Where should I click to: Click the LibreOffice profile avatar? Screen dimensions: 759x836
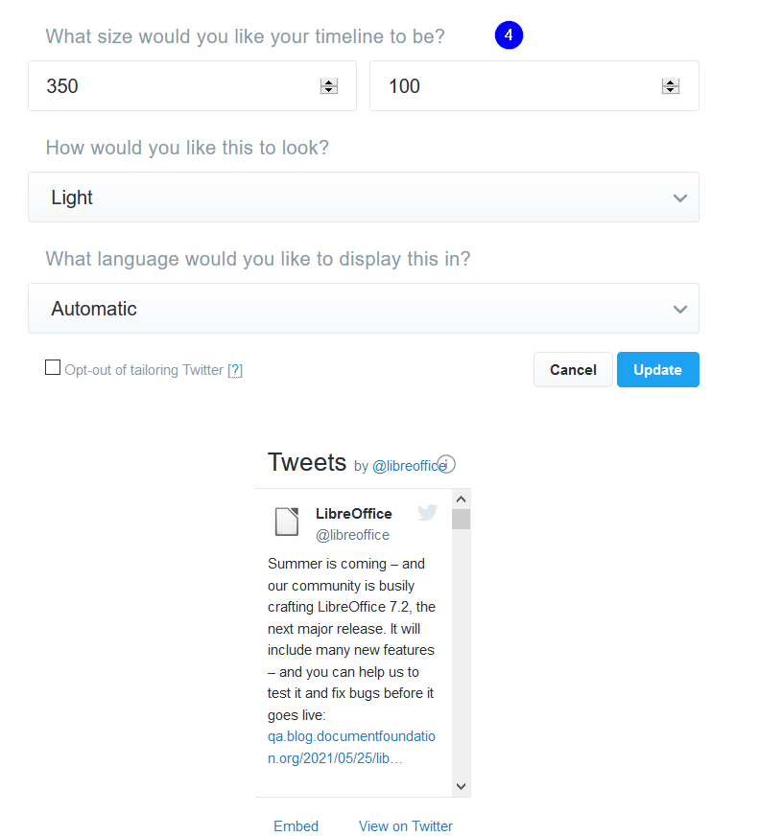click(287, 522)
